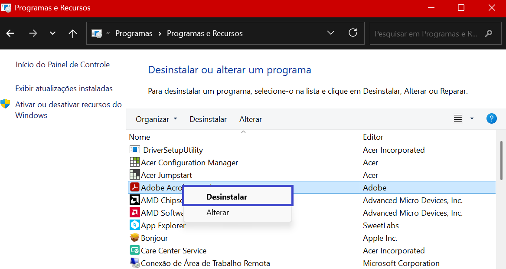Click the search magnifier icon

tap(489, 33)
